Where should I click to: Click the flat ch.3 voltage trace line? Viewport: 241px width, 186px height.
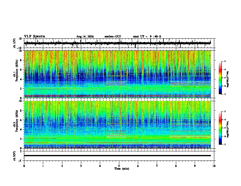coord(117,156)
